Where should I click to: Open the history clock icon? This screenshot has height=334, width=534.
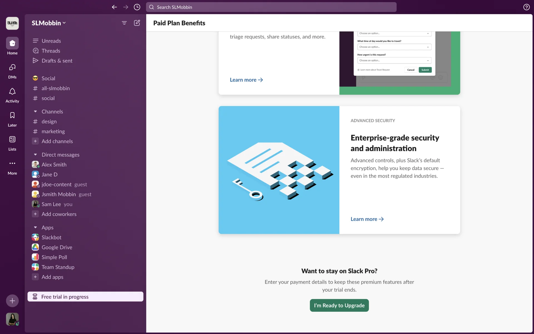coord(137,7)
